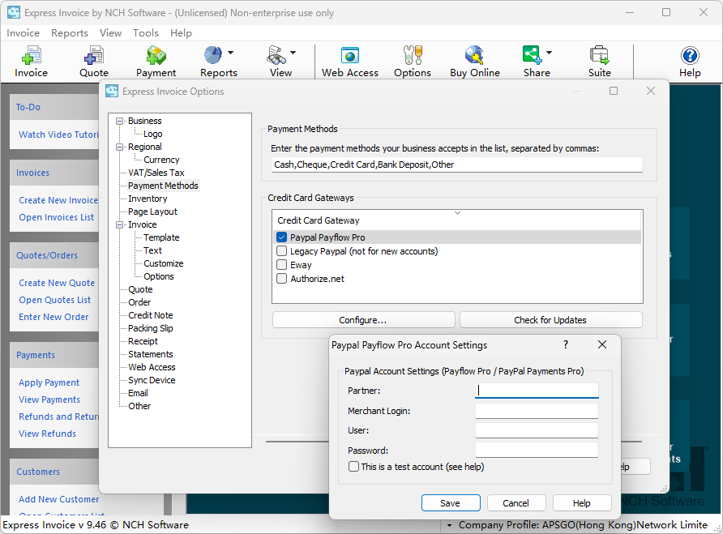This screenshot has height=534, width=723.
Task: Click Enter New Order link
Action: coord(53,317)
